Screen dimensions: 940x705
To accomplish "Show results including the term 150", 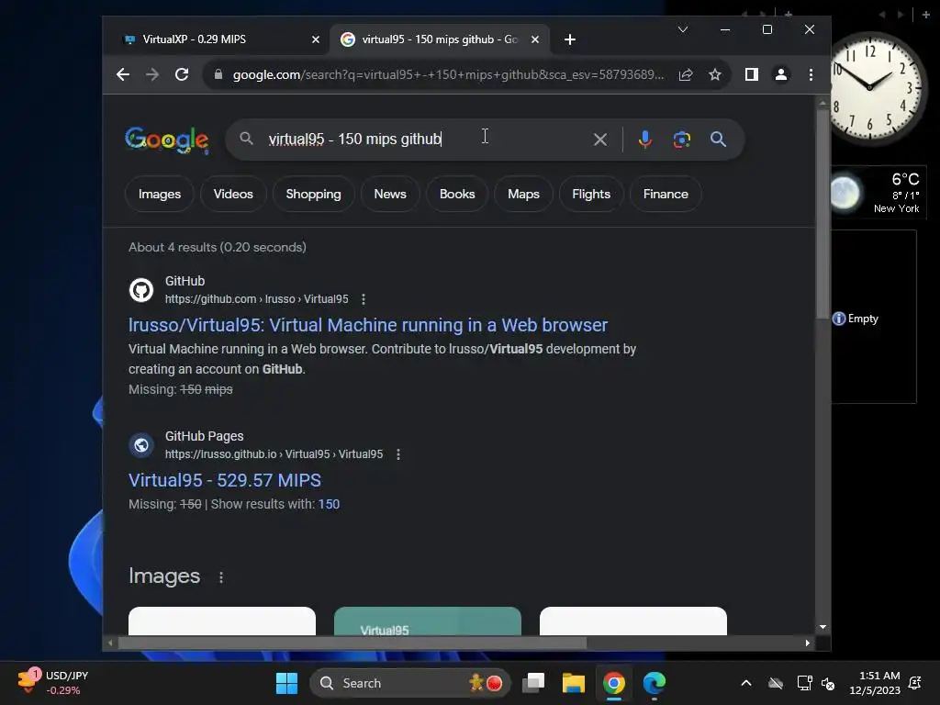I will tap(329, 504).
